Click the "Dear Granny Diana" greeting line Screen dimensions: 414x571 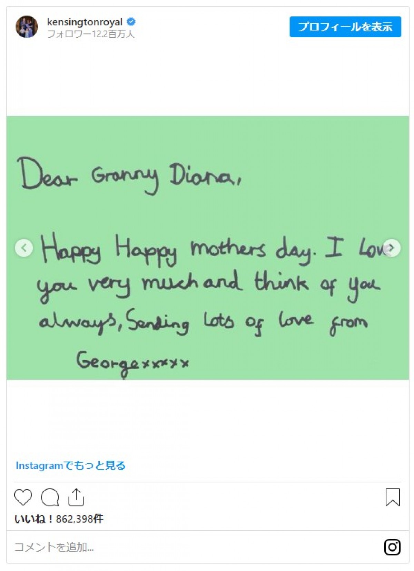(129, 175)
